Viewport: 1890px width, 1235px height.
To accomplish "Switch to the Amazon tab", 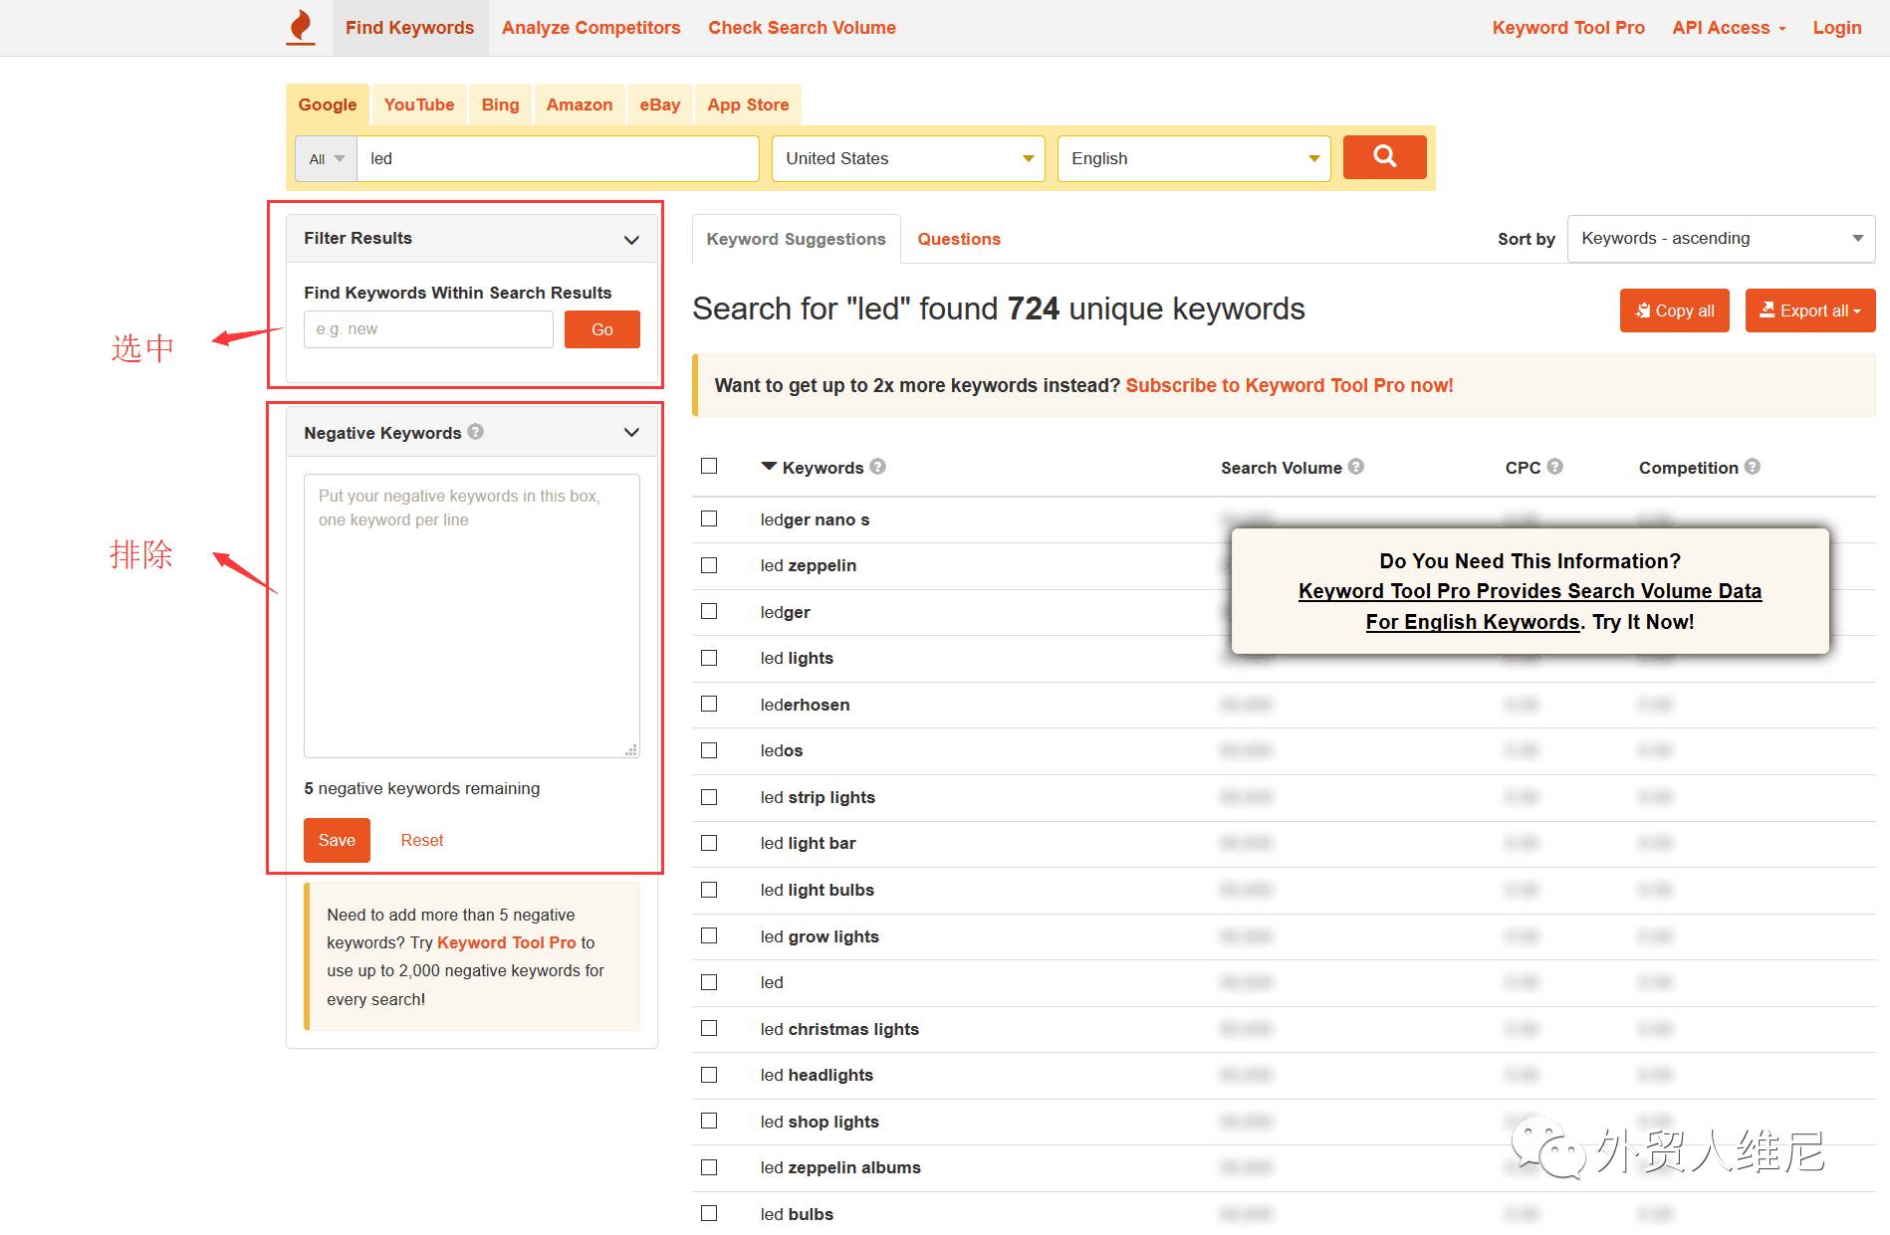I will (x=580, y=104).
